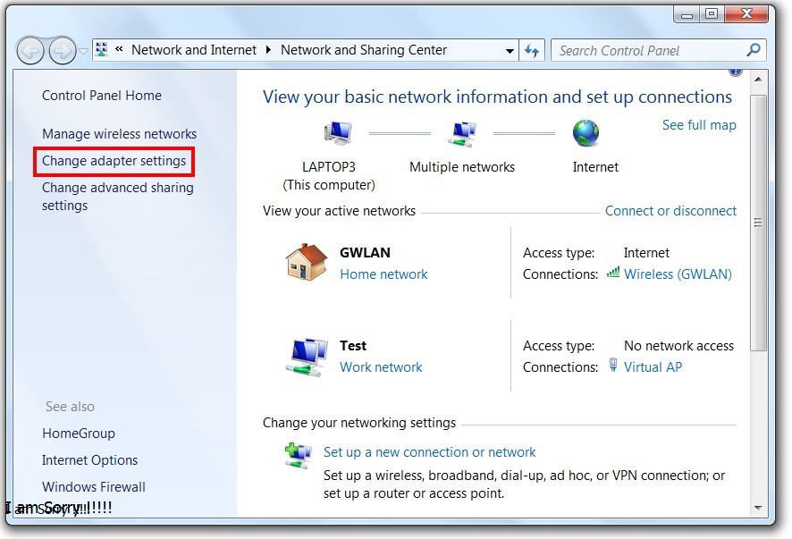
Task: Click the wireless signal bars icon
Action: (x=613, y=273)
